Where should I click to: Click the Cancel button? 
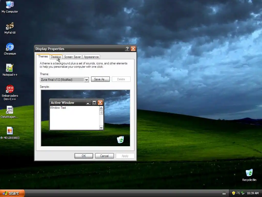104,156
